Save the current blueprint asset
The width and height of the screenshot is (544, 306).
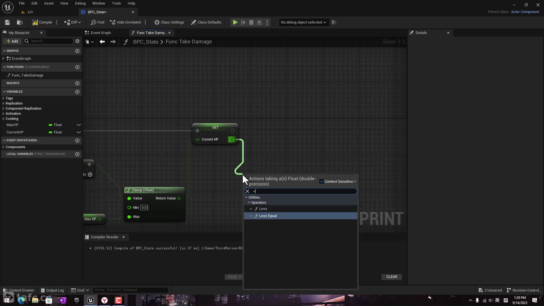(x=7, y=22)
